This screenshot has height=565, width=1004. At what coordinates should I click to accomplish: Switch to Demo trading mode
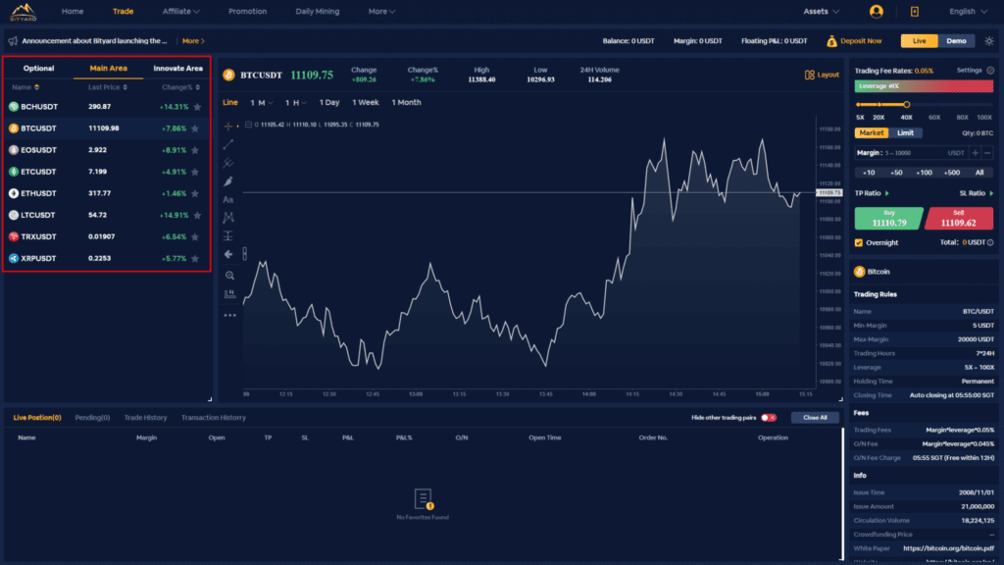956,41
